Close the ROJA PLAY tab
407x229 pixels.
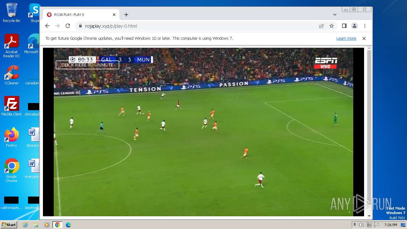point(114,15)
